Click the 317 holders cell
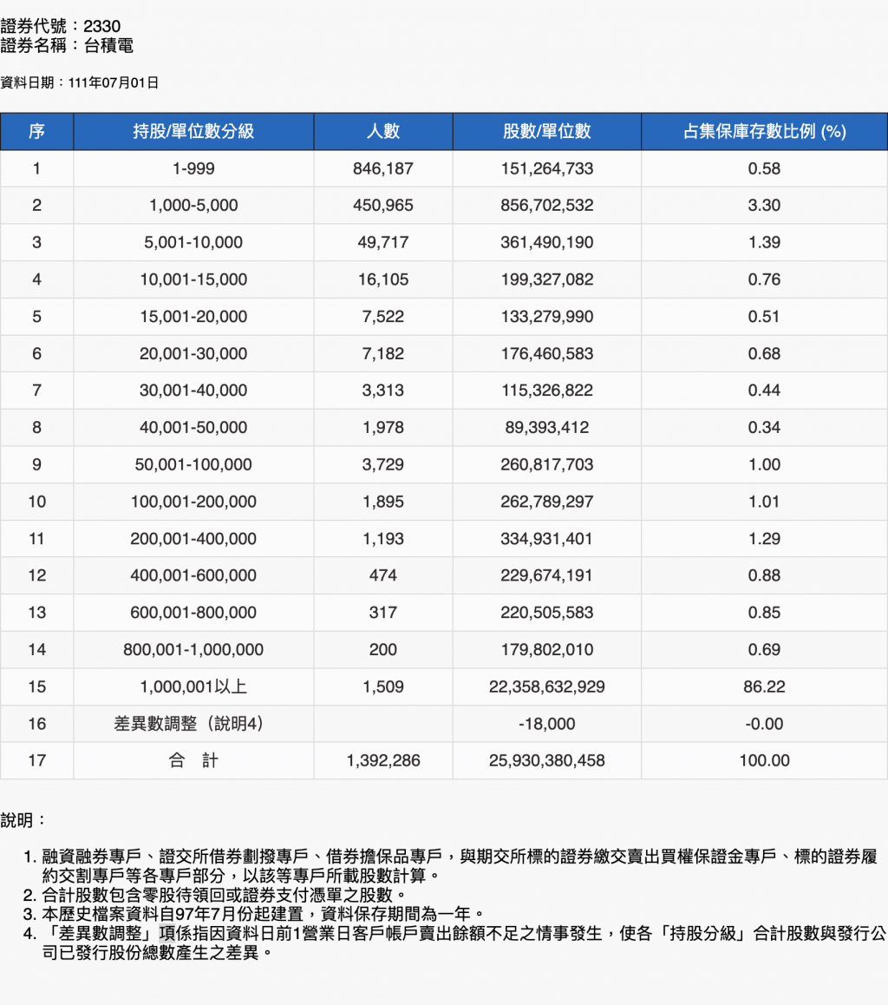This screenshot has height=1005, width=888. pyautogui.click(x=382, y=613)
